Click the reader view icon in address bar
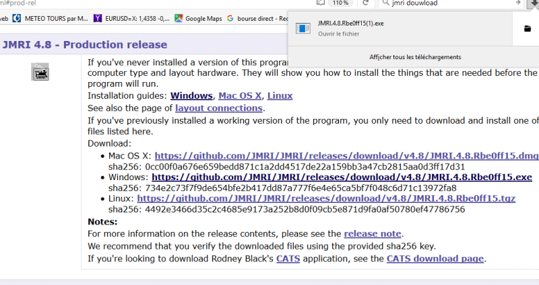The image size is (539, 285). coord(321,3)
